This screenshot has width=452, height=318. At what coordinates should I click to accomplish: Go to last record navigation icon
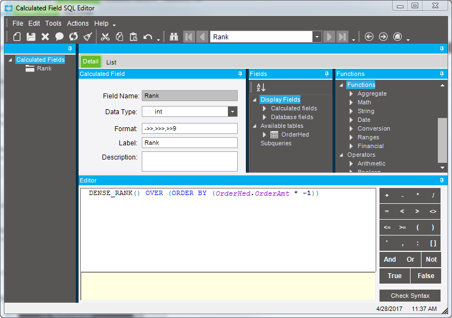tap(342, 37)
